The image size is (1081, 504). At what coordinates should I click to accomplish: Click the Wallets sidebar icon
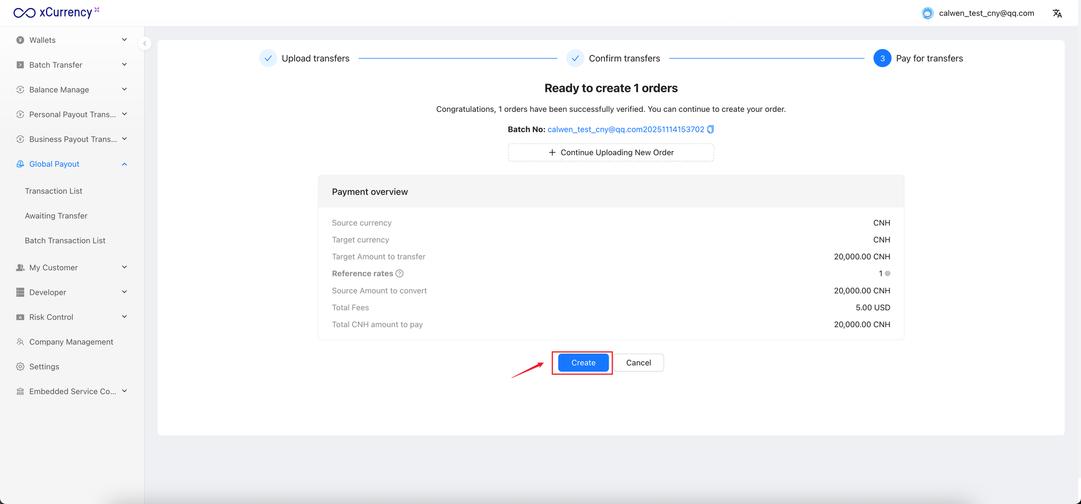click(x=20, y=40)
